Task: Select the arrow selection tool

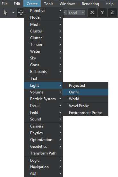Action: click(x=5, y=13)
